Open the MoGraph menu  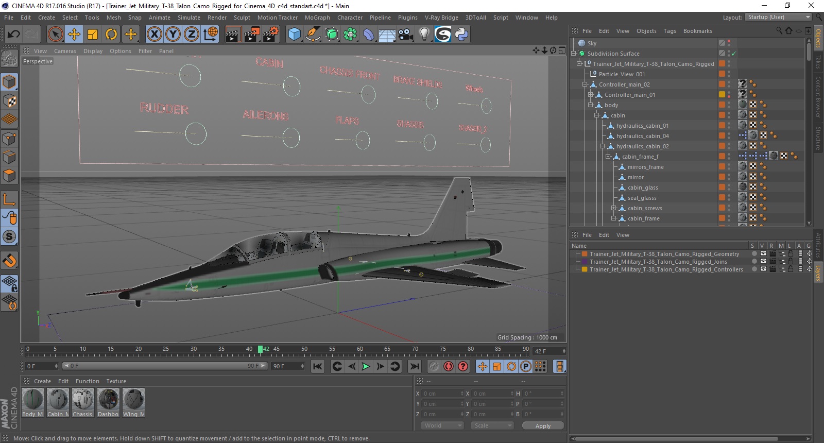tap(317, 18)
